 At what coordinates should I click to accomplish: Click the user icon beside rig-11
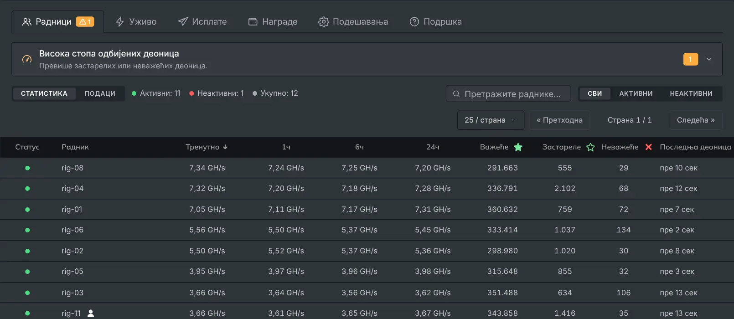click(91, 313)
